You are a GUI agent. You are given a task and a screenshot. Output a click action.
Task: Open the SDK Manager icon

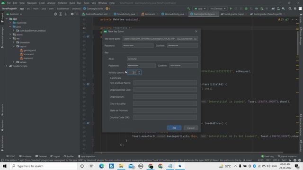click(x=283, y=8)
